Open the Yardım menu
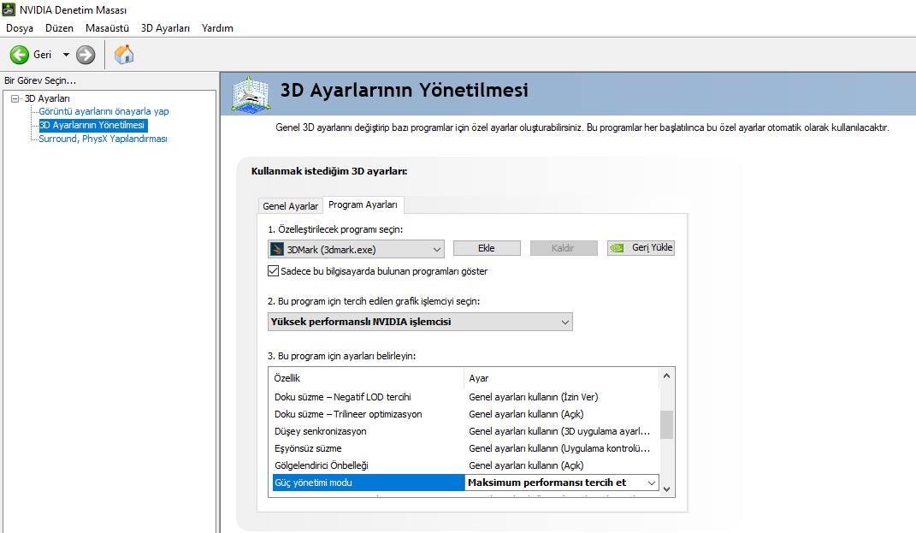The height and width of the screenshot is (533, 916). point(217,28)
